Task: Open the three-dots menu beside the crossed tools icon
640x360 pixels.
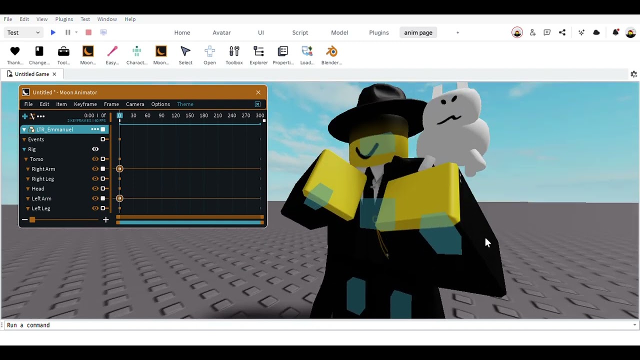Action: (x=41, y=116)
